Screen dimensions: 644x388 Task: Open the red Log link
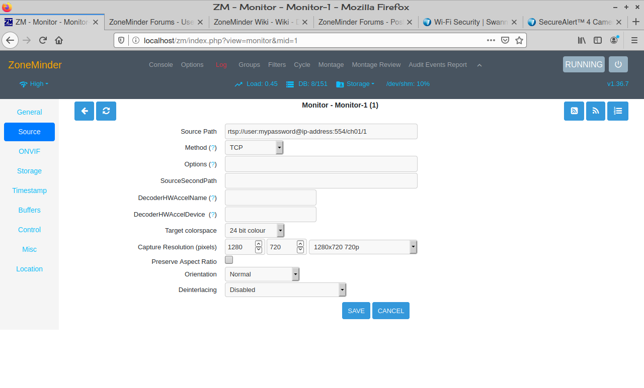tap(221, 65)
